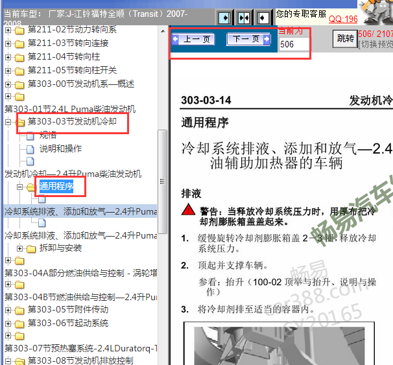This screenshot has height=365, width=393.
Task: Go to previous page with 上一页 button
Action: (193, 40)
